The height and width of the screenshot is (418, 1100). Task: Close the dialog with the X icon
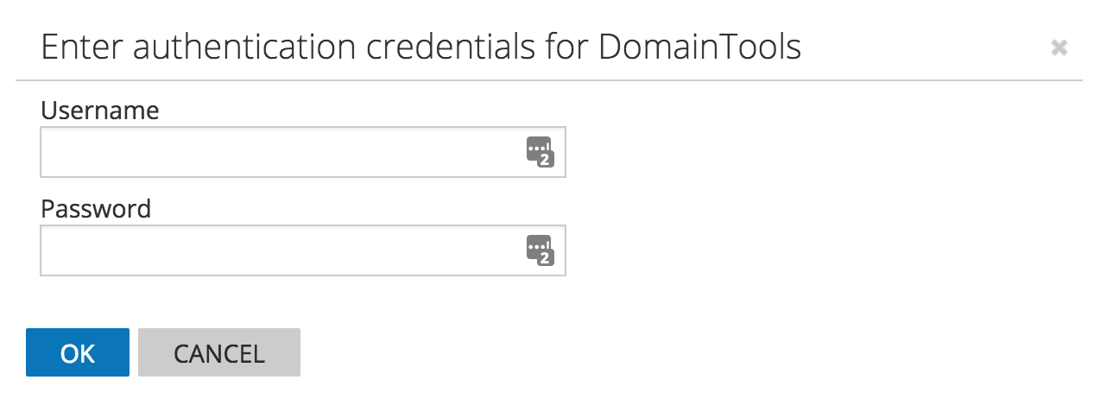point(1059,48)
